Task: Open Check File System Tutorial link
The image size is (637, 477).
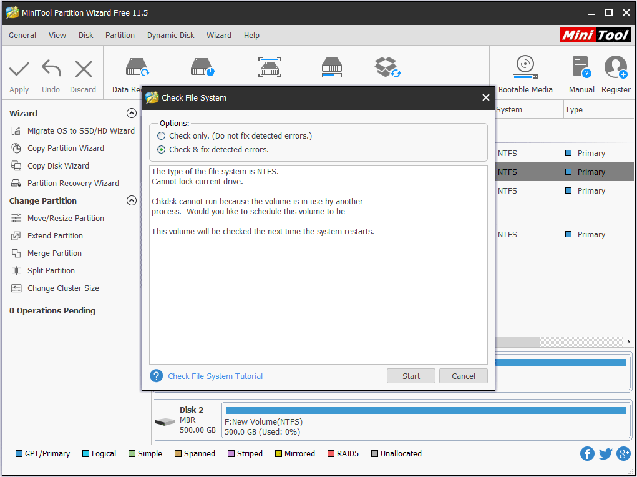Action: coord(215,376)
